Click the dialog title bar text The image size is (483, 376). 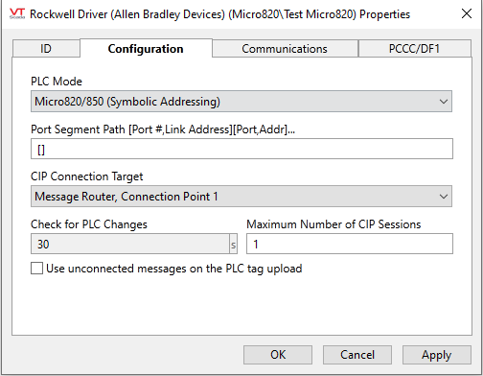click(x=219, y=14)
